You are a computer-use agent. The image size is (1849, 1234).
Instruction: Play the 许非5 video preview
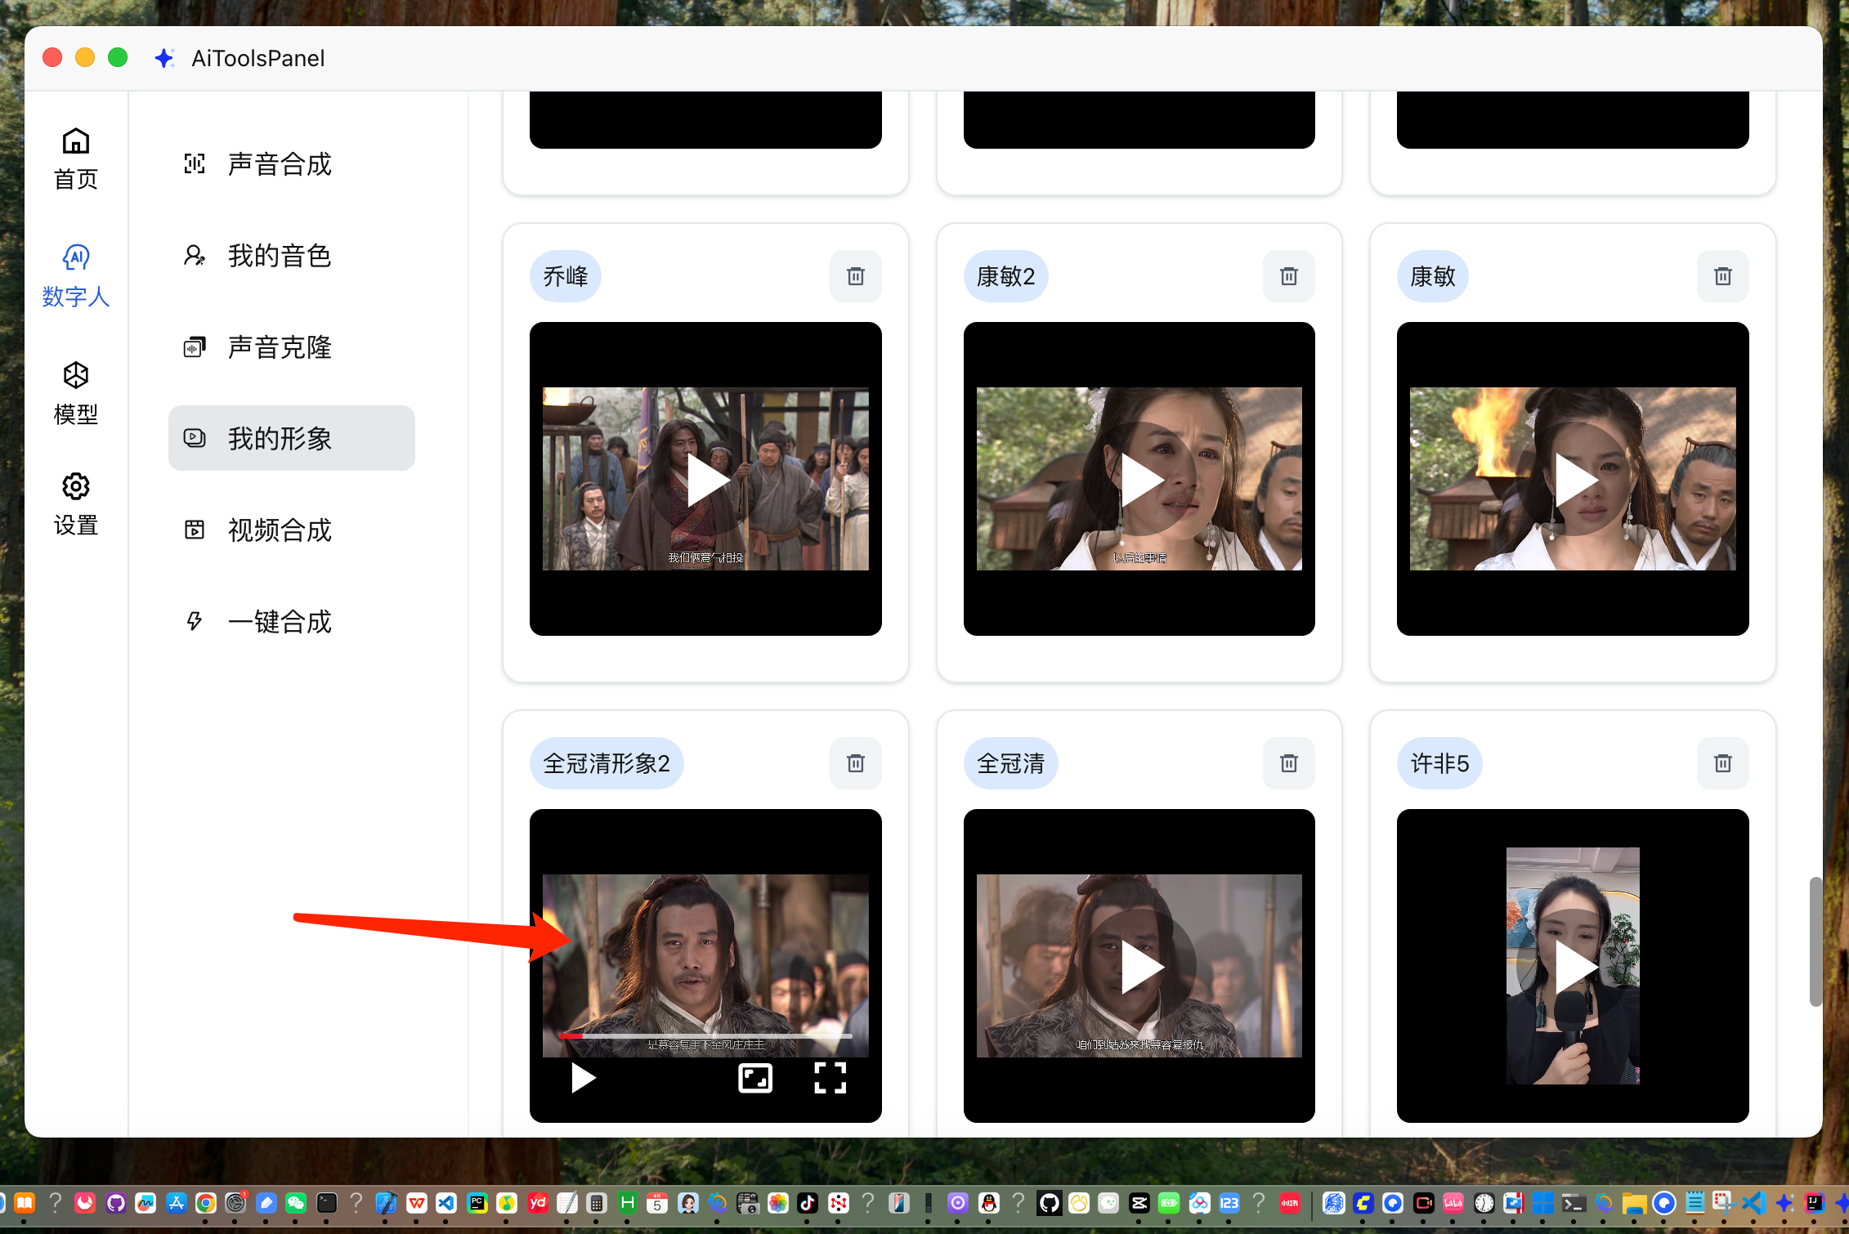(1574, 967)
